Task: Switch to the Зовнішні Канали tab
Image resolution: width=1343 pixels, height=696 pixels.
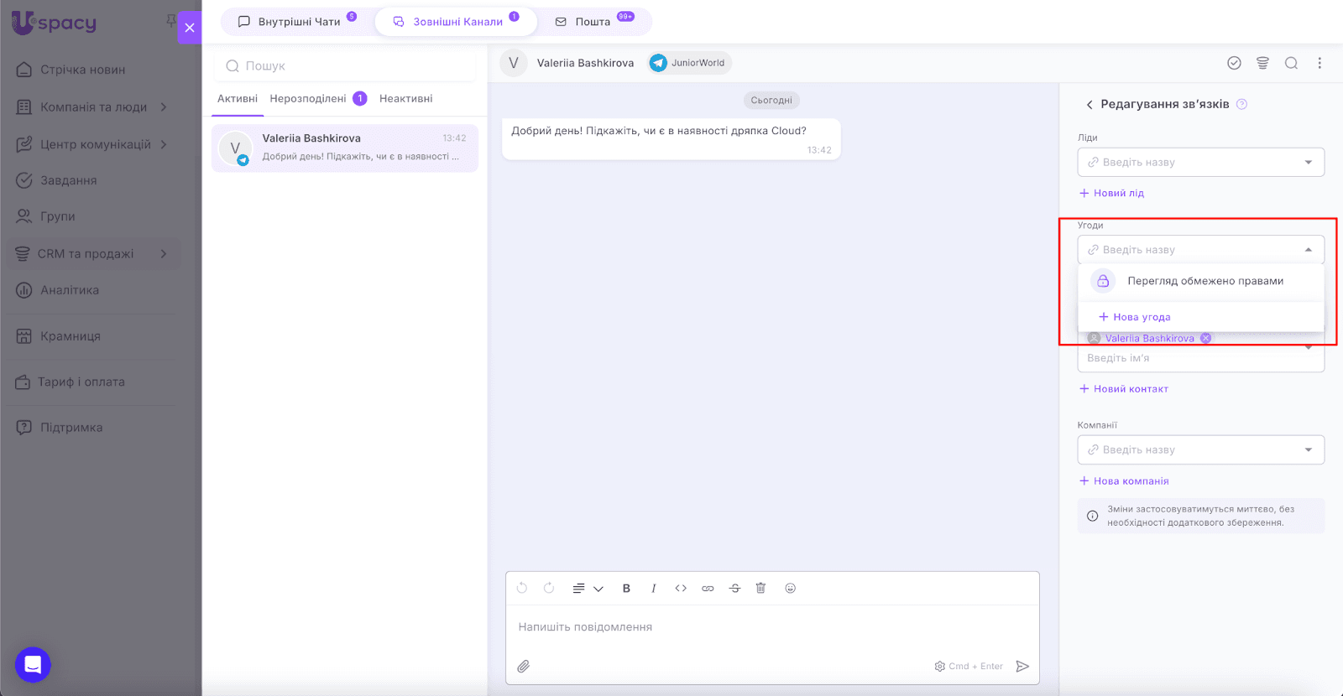Action: (456, 22)
